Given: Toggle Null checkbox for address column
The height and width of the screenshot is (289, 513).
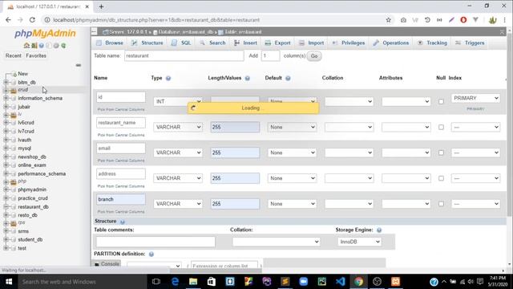Looking at the screenshot, I should pos(441,178).
